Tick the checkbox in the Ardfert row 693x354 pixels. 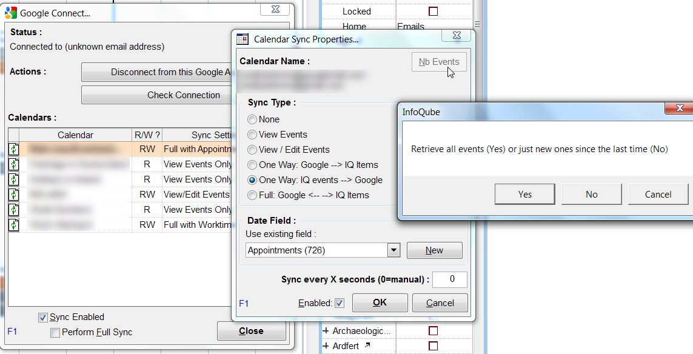click(433, 346)
